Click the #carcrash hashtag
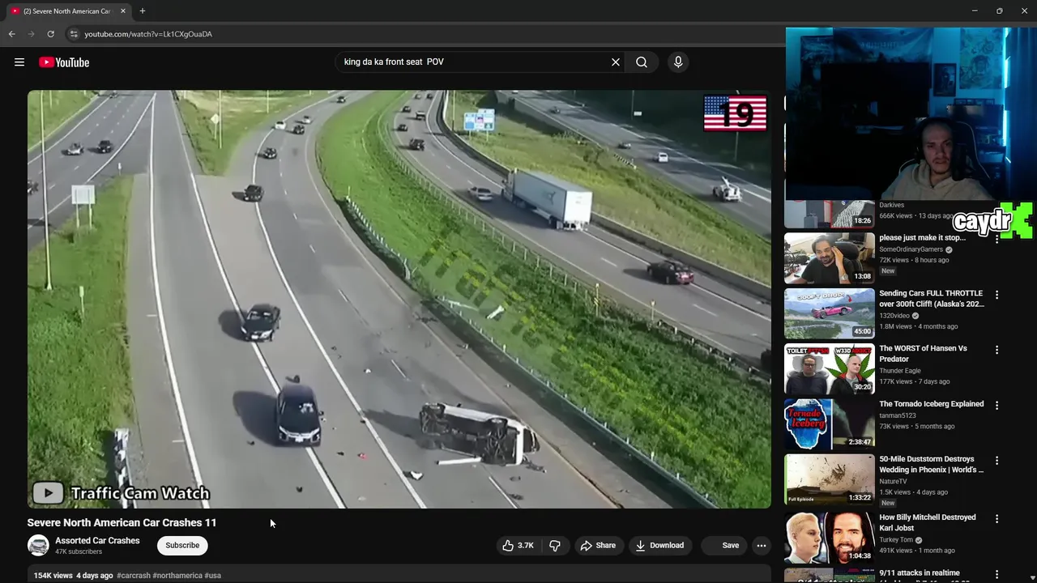Viewport: 1037px width, 583px height. (x=134, y=576)
